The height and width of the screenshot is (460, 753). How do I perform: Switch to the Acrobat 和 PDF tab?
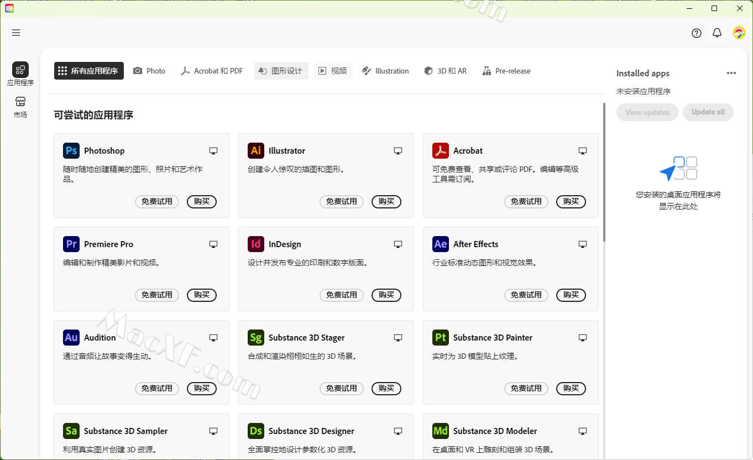click(x=212, y=71)
